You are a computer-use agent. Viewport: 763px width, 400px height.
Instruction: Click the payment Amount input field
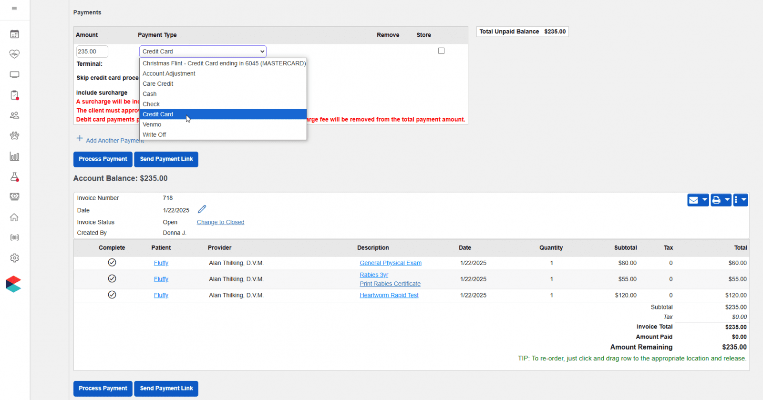point(92,51)
